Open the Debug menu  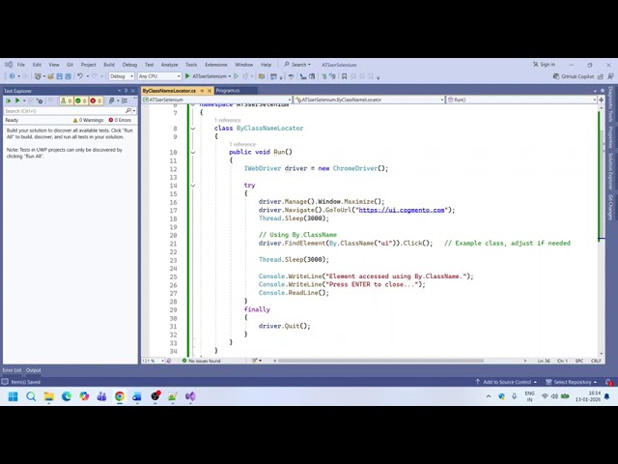pyautogui.click(x=129, y=65)
